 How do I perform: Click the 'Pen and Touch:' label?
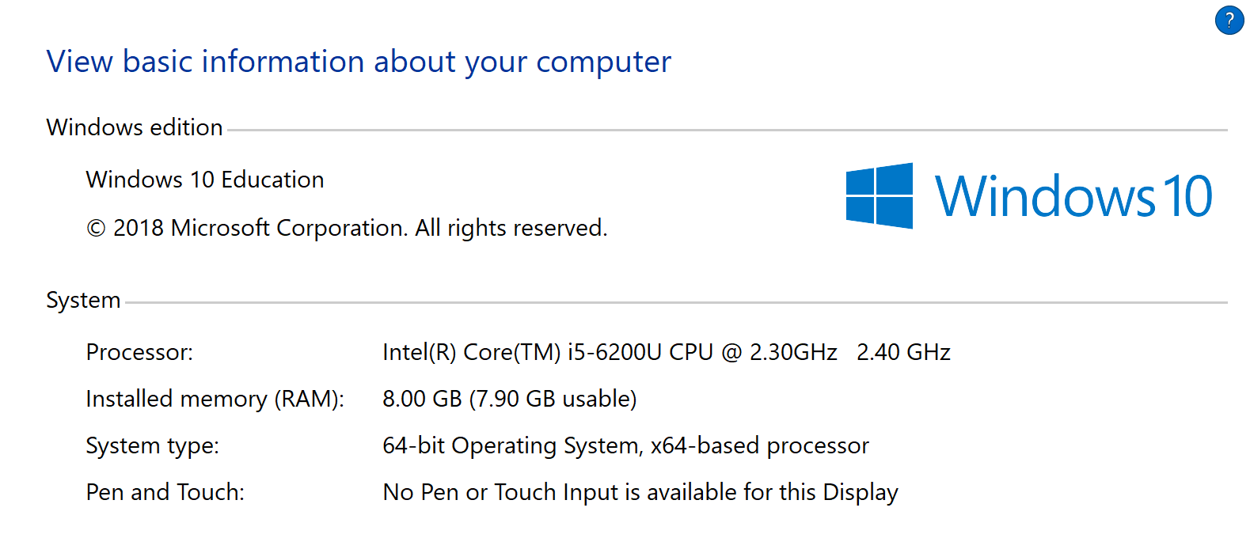(165, 492)
